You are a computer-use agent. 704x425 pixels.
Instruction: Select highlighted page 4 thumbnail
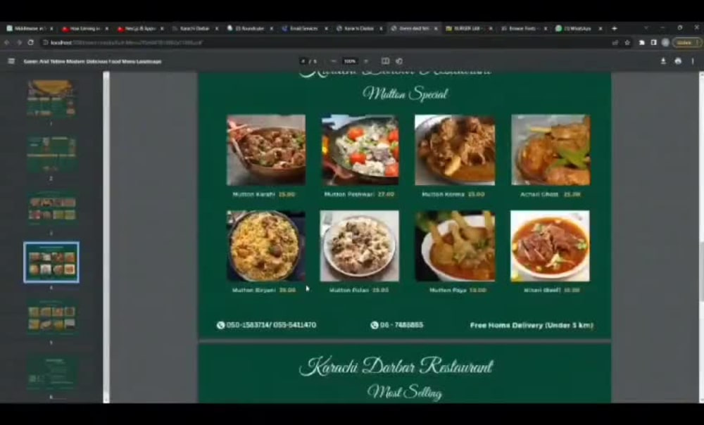click(51, 262)
